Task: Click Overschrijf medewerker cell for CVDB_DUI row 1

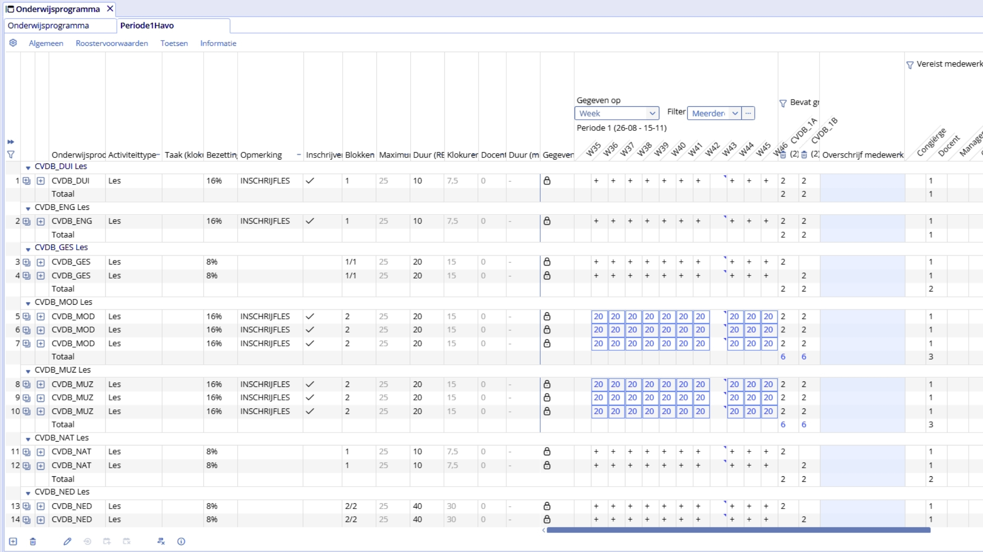Action: [862, 180]
